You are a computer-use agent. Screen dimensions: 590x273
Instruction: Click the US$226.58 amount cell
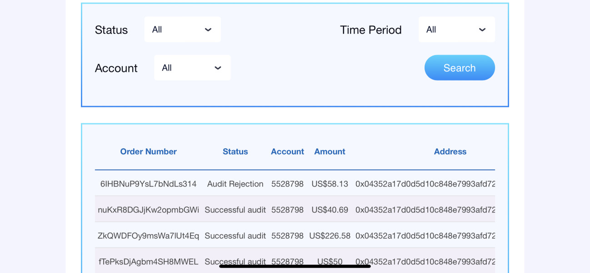tap(330, 236)
